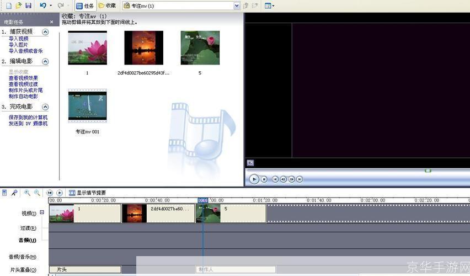Click the 导入视频 import video link
Screen dimensions: 470x276
[x=18, y=39]
